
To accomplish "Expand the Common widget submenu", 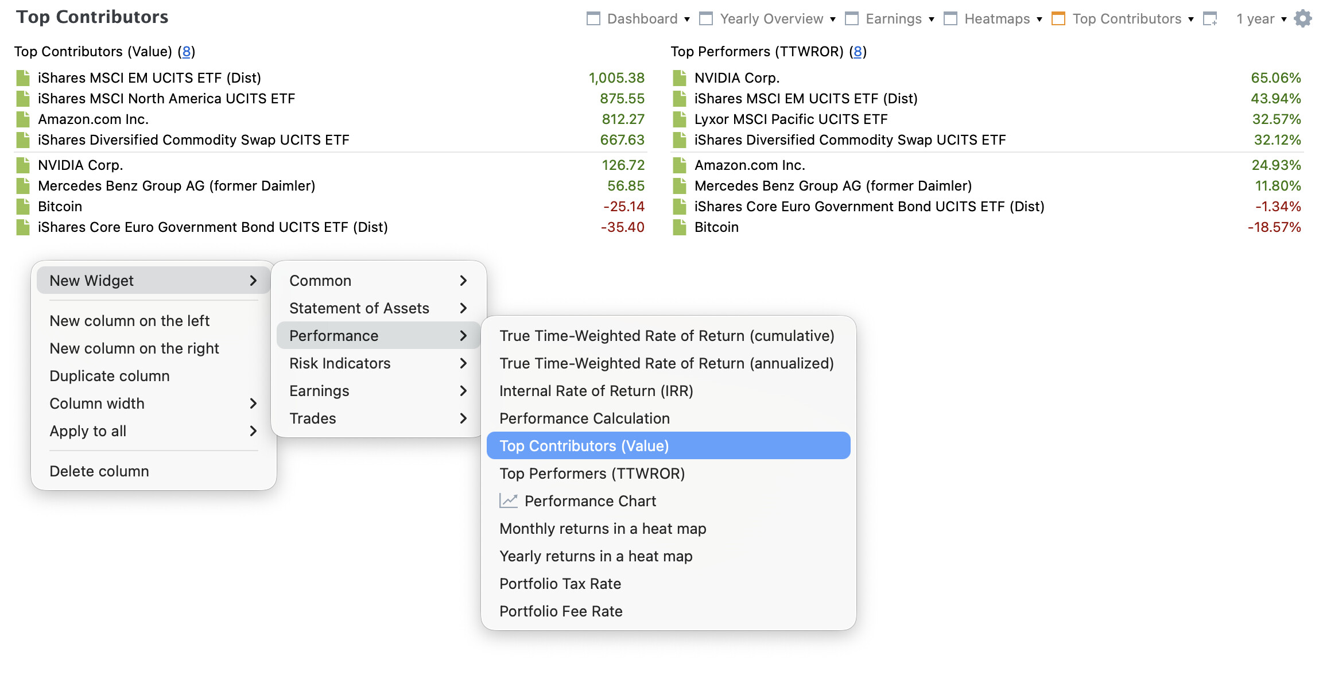I will pos(378,281).
